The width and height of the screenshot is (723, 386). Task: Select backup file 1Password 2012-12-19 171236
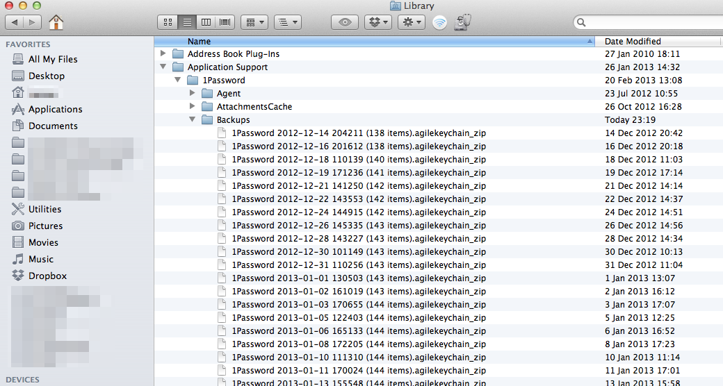[x=359, y=173]
